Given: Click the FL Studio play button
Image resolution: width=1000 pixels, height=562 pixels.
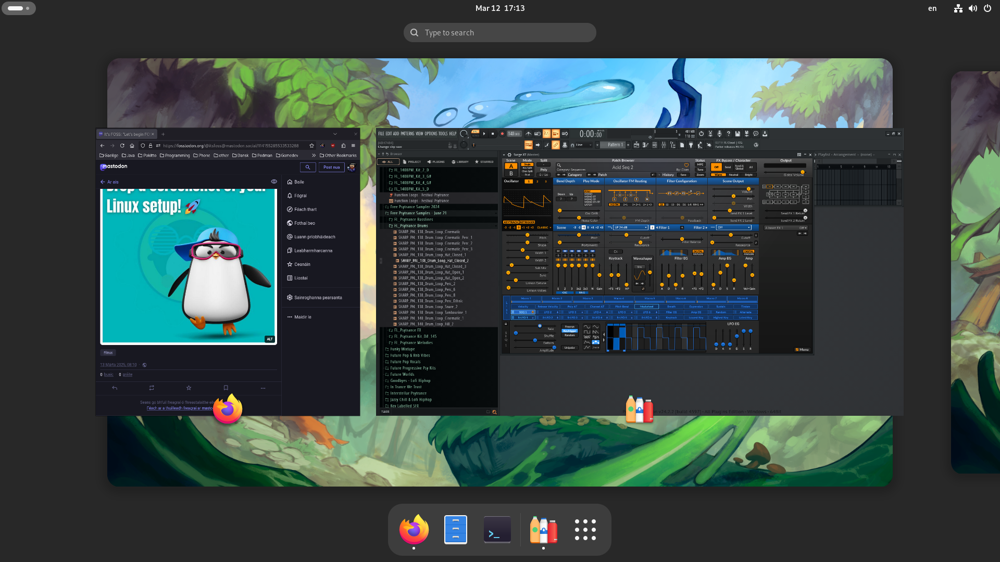Looking at the screenshot, I should [484, 134].
